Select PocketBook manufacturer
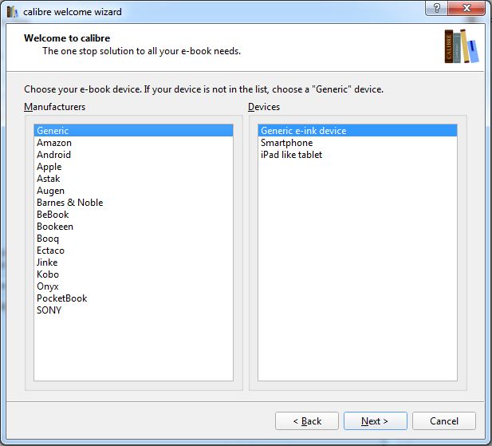492x446 pixels. [x=133, y=298]
